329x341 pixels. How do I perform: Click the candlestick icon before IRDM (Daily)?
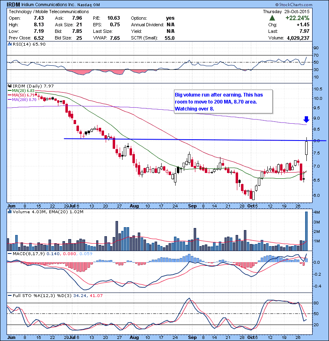(x=9, y=86)
